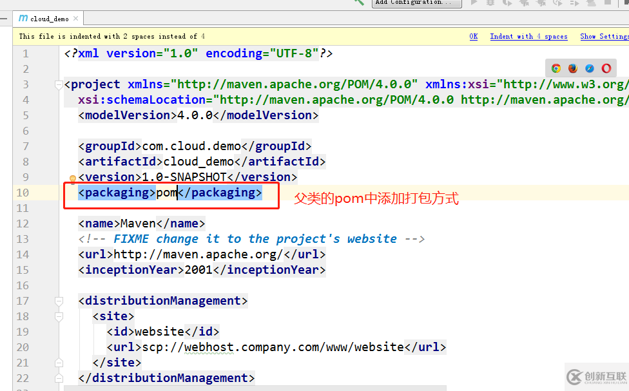629x391 pixels.
Task: Click the scp://webhost.company.com url text
Action: tap(273, 347)
